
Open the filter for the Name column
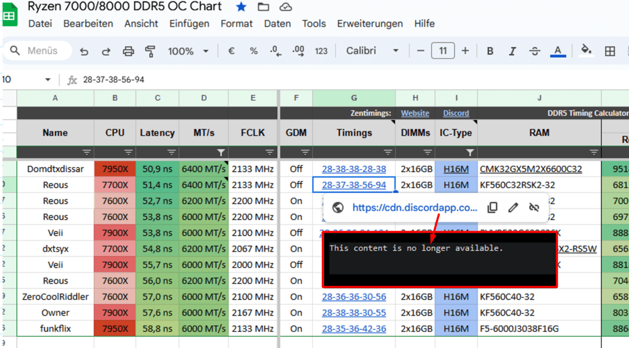pyautogui.click(x=86, y=152)
